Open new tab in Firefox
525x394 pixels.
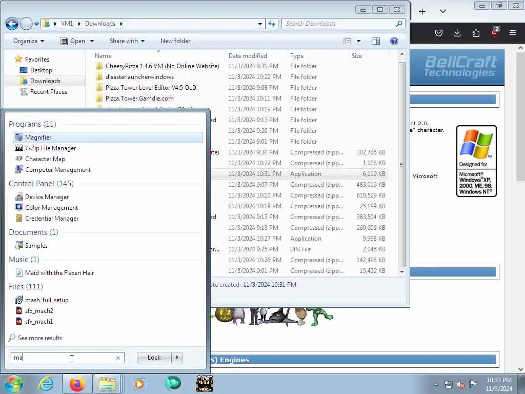(x=422, y=11)
